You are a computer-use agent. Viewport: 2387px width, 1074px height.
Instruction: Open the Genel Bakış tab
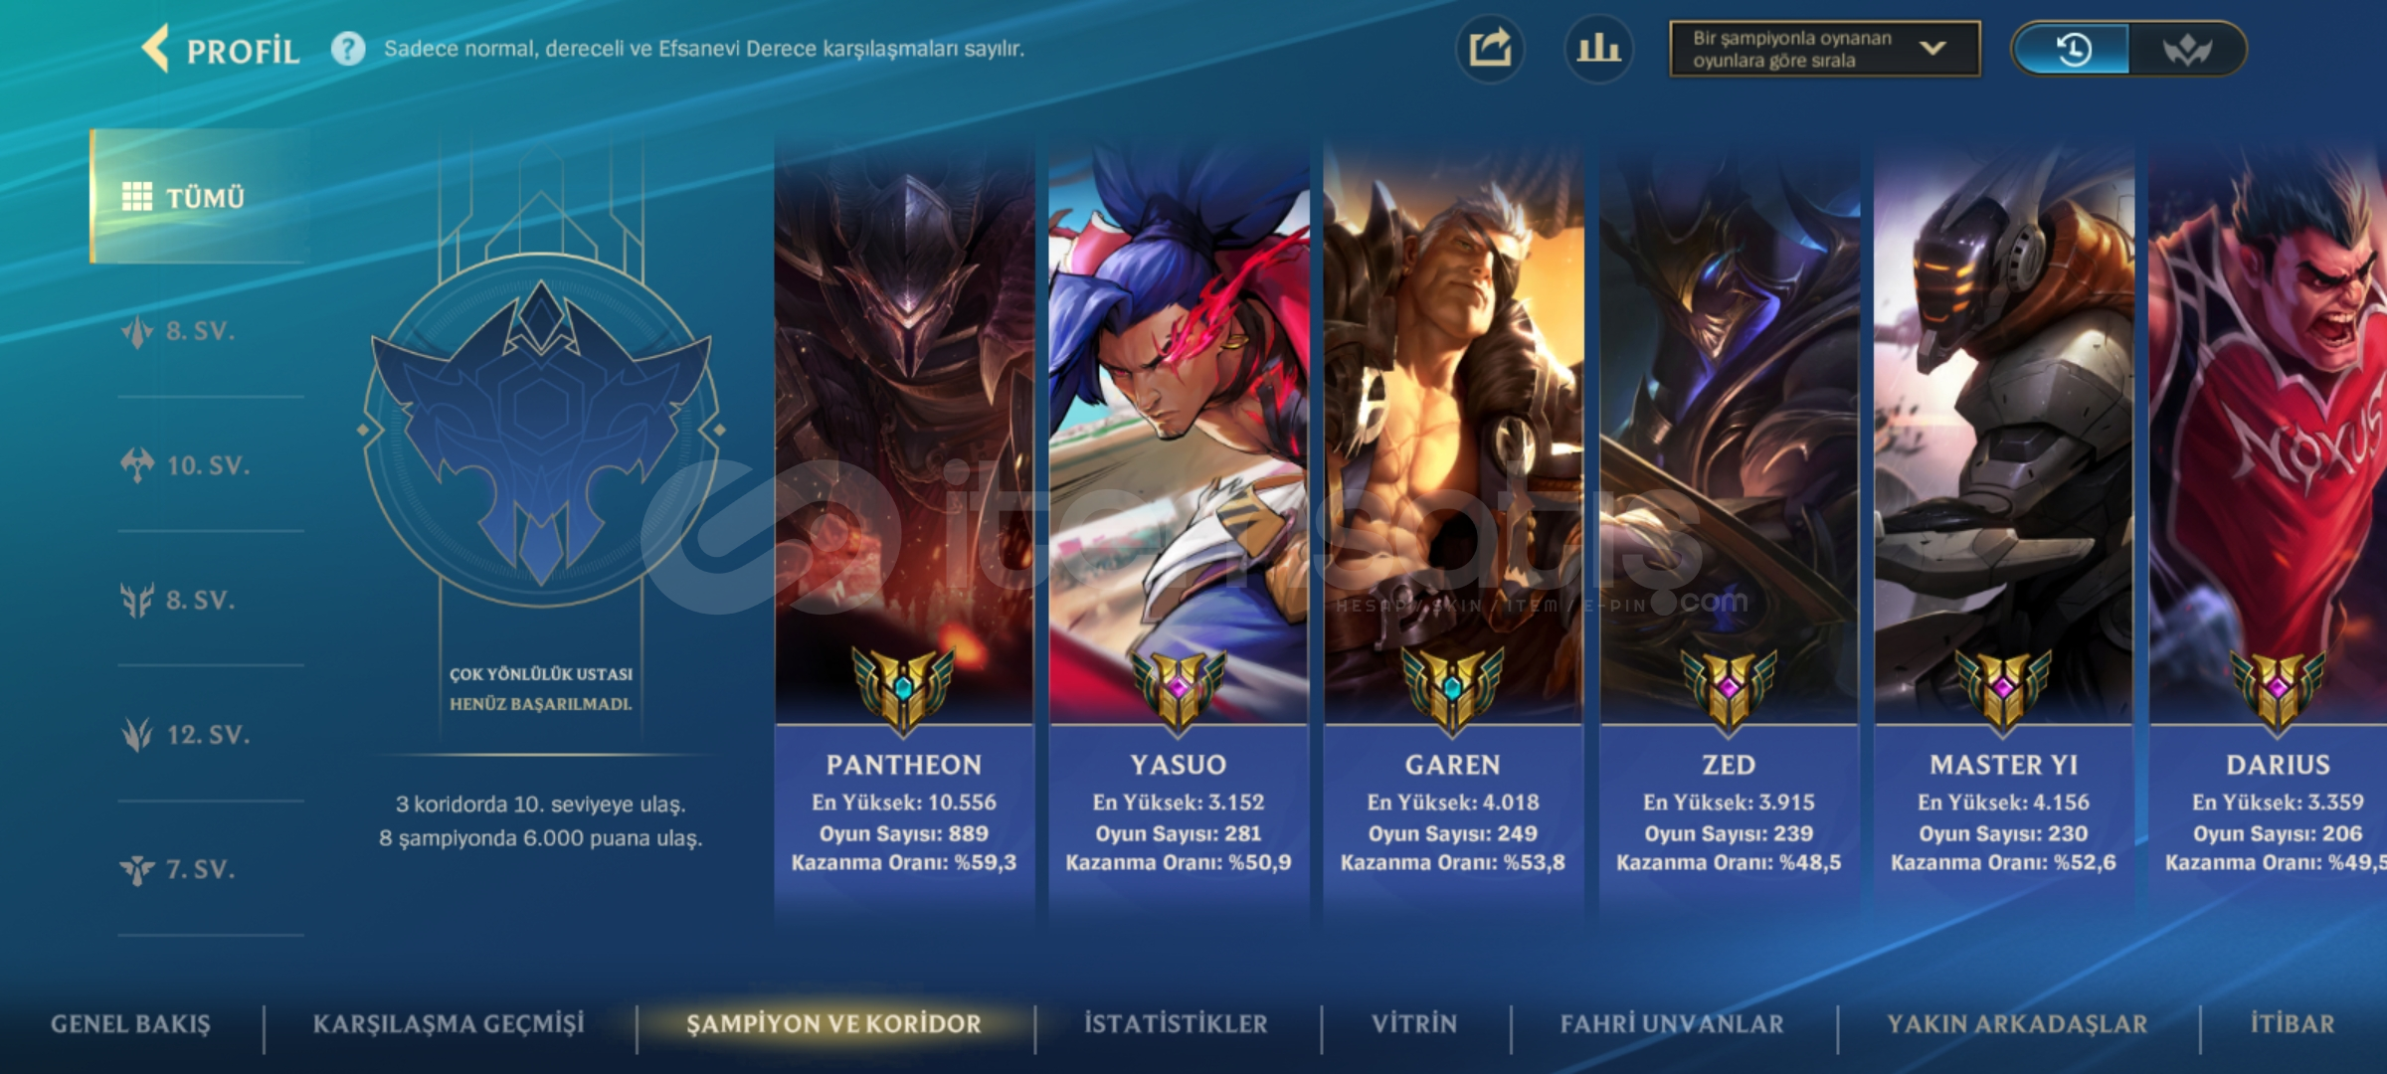coord(130,1023)
